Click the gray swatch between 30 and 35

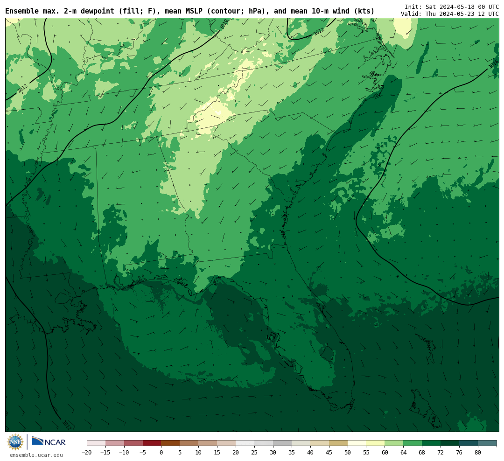pyautogui.click(x=282, y=443)
